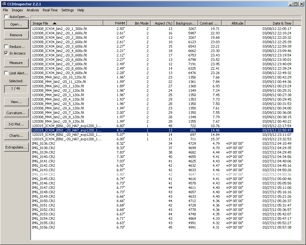The height and width of the screenshot is (245, 306).
Task: Click date 03/09/12 00:42:29
Action: pos(277,77)
